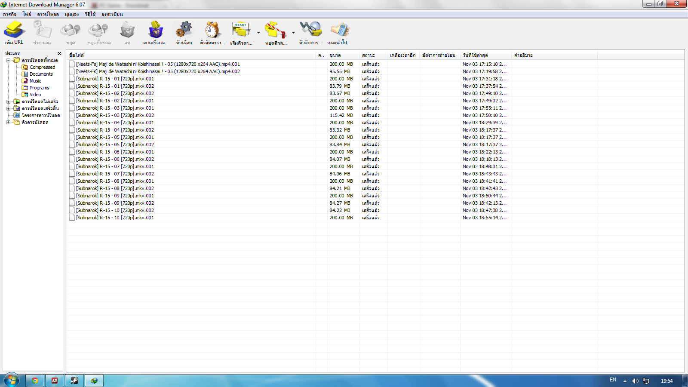Open the วิธีใช้ menu
The height and width of the screenshot is (387, 688).
[90, 14]
